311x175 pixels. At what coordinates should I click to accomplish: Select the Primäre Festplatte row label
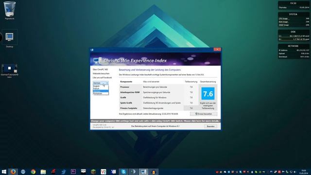pyautogui.click(x=128, y=108)
